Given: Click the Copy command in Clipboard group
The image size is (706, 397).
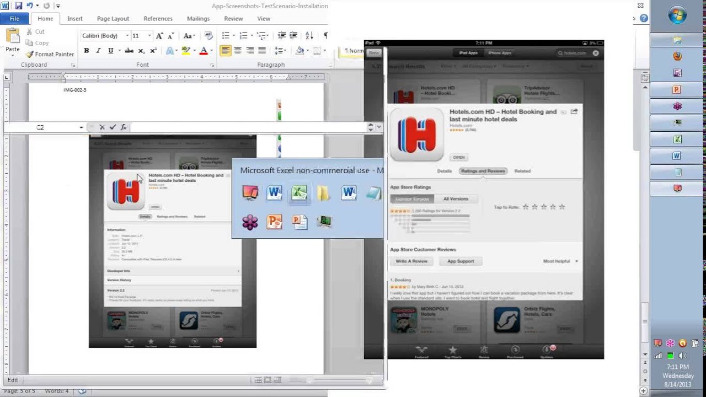Looking at the screenshot, I should [37, 43].
